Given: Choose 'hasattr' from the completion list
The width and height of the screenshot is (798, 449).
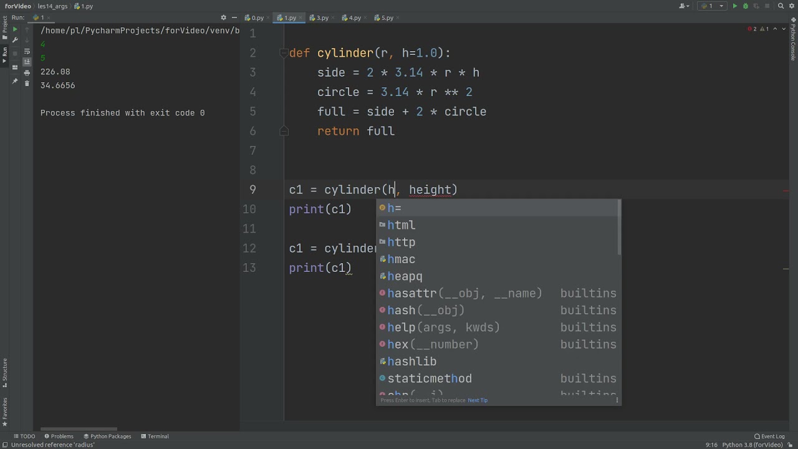Looking at the screenshot, I should (x=498, y=293).
